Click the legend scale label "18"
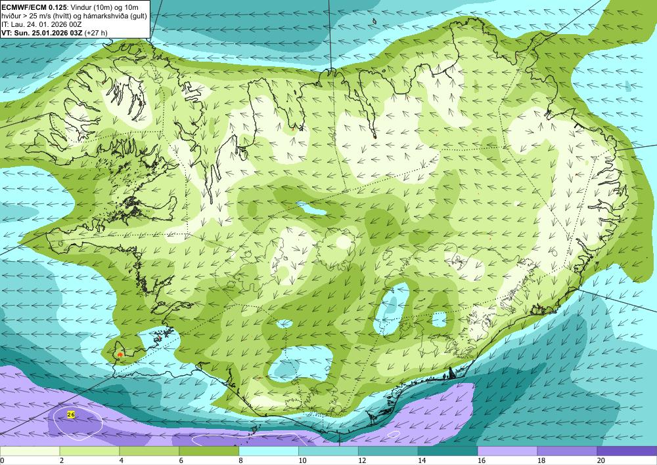Screen dimensions: 657x465 tap(541, 460)
